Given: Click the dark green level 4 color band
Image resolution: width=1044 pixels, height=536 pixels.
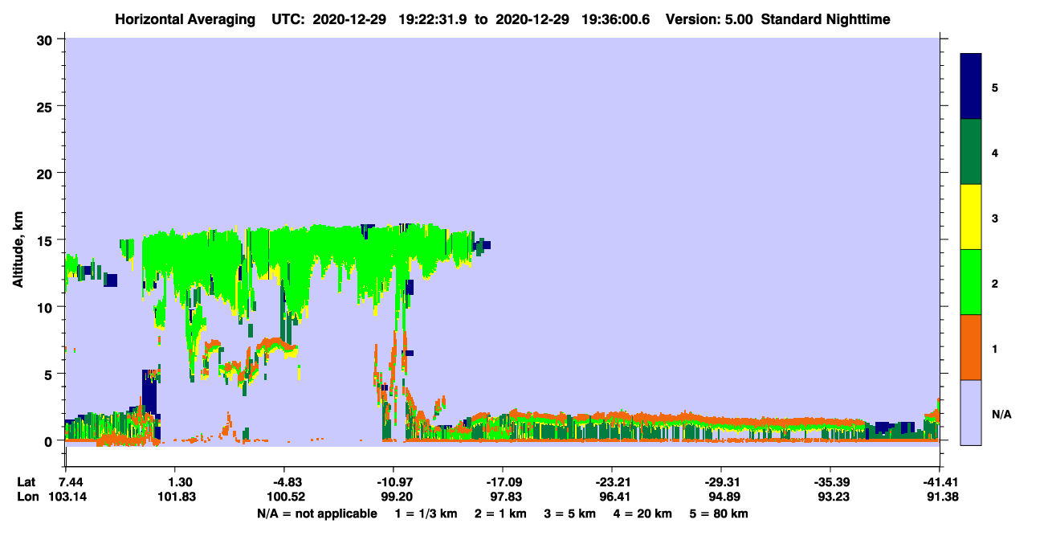Looking at the screenshot, I should 971,151.
